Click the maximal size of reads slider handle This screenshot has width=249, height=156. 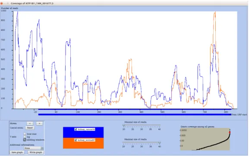pyautogui.click(x=159, y=142)
